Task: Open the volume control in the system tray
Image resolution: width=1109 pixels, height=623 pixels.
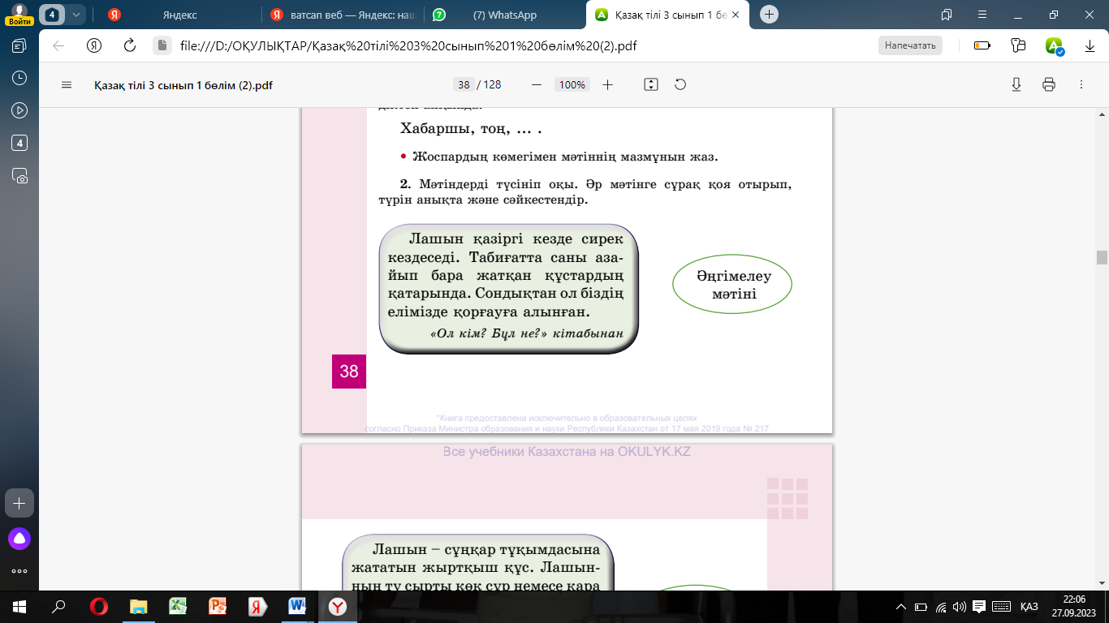Action: tap(960, 607)
